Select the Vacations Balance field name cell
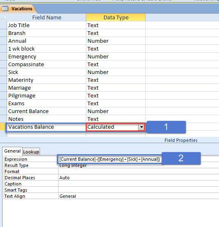This screenshot has height=227, width=219. coord(46,127)
